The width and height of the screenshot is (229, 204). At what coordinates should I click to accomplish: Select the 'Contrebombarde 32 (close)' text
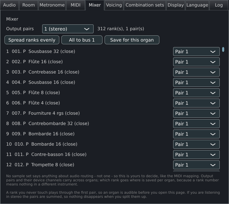59,124
